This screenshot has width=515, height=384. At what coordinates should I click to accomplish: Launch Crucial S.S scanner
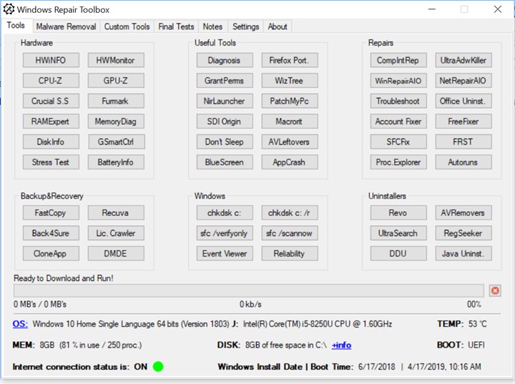[x=51, y=101]
